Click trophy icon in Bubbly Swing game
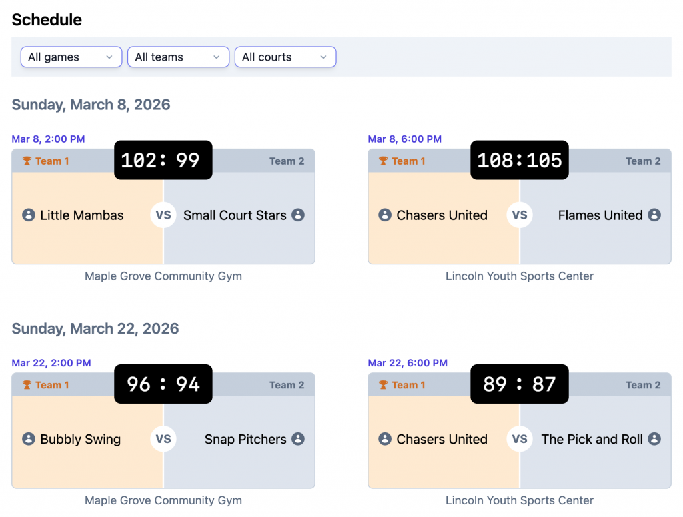The width and height of the screenshot is (683, 517). tap(27, 385)
